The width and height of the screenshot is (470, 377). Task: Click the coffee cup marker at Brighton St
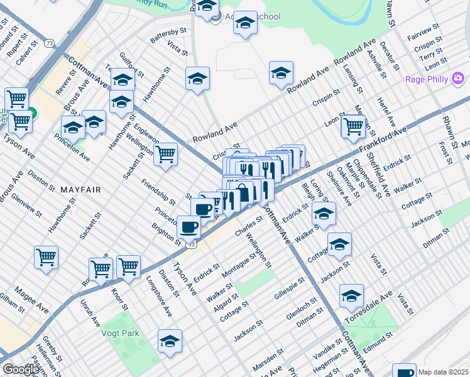pyautogui.click(x=189, y=229)
